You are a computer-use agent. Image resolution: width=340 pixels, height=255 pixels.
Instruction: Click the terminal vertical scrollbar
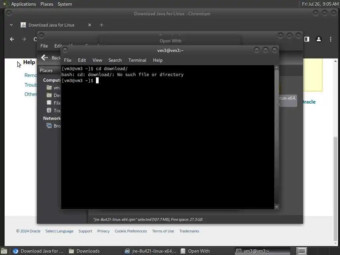277,136
